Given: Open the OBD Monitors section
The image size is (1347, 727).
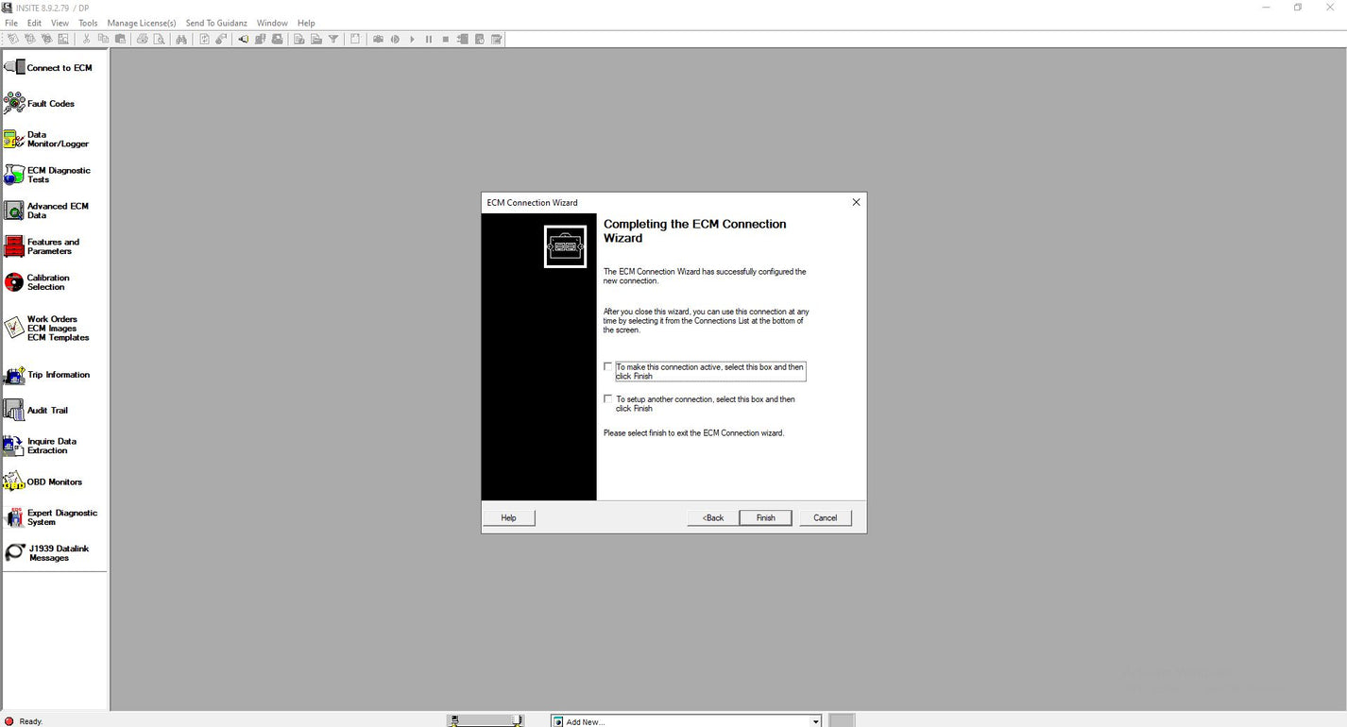Looking at the screenshot, I should [x=14, y=482].
